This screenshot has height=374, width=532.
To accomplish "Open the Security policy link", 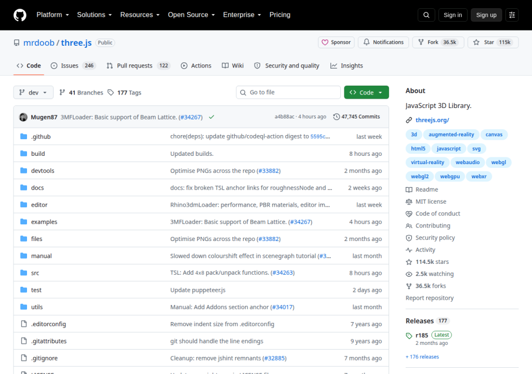I will coord(435,238).
